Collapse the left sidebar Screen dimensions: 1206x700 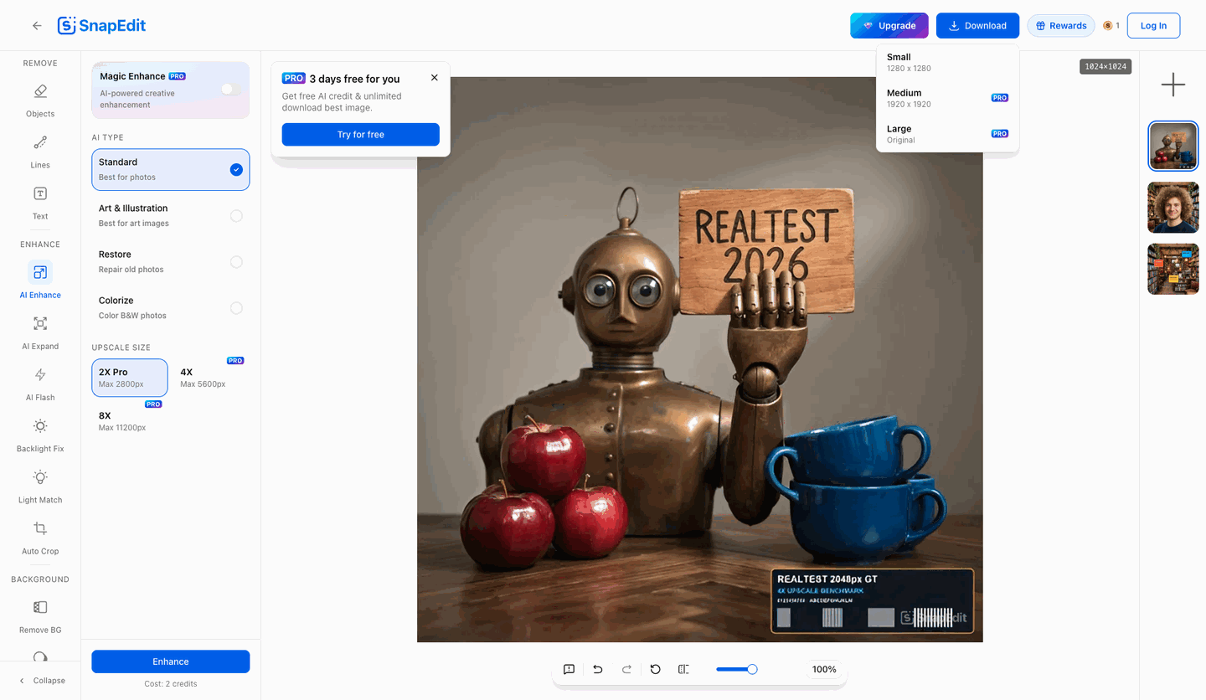coord(41,681)
